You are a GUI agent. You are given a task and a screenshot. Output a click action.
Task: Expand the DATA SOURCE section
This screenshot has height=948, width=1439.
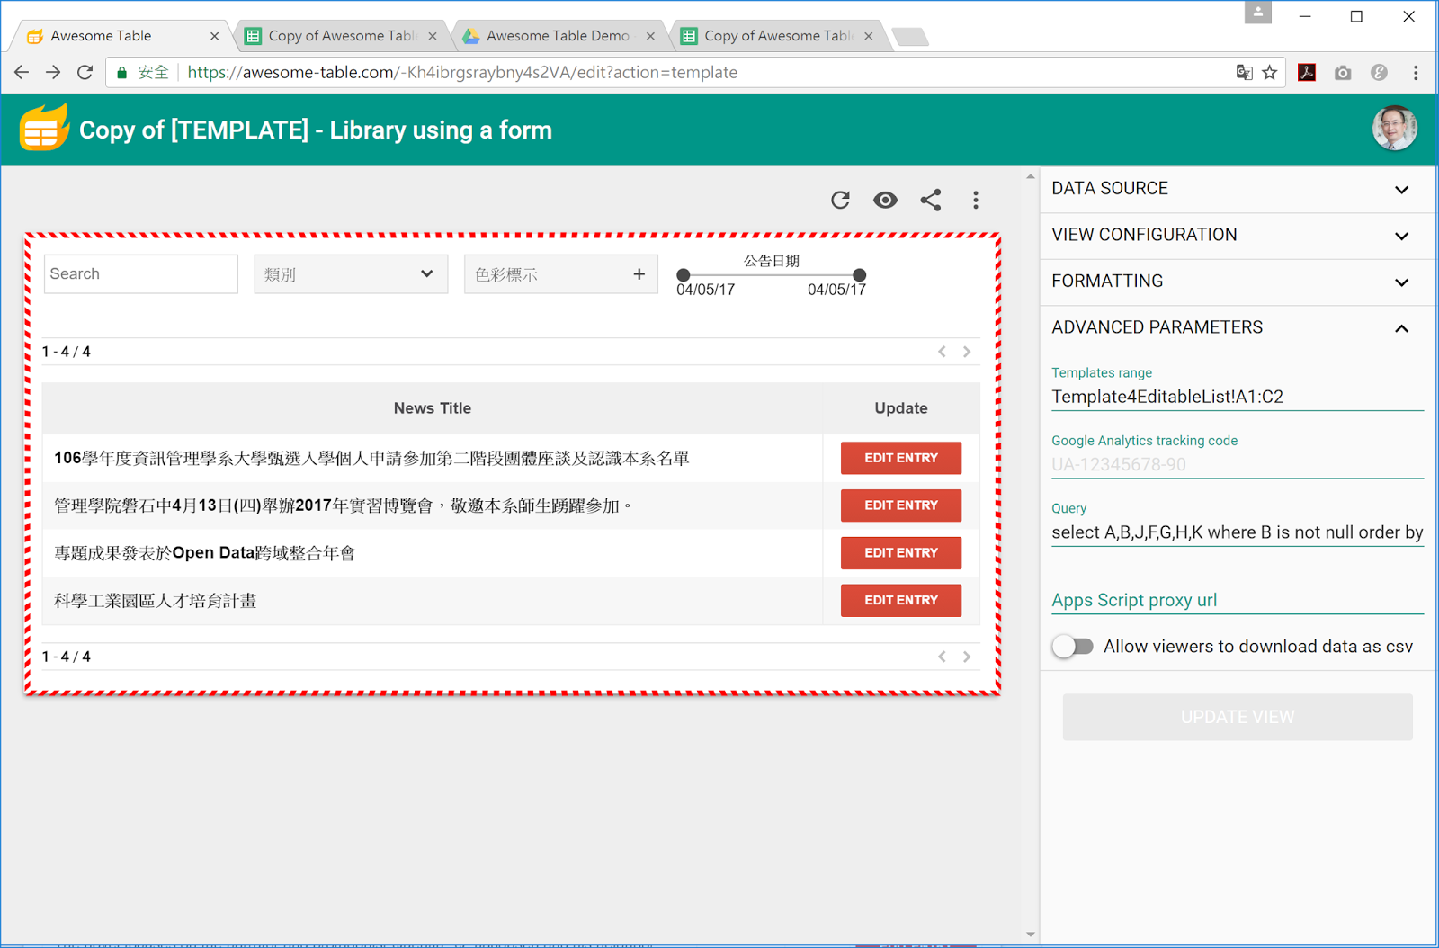1238,189
